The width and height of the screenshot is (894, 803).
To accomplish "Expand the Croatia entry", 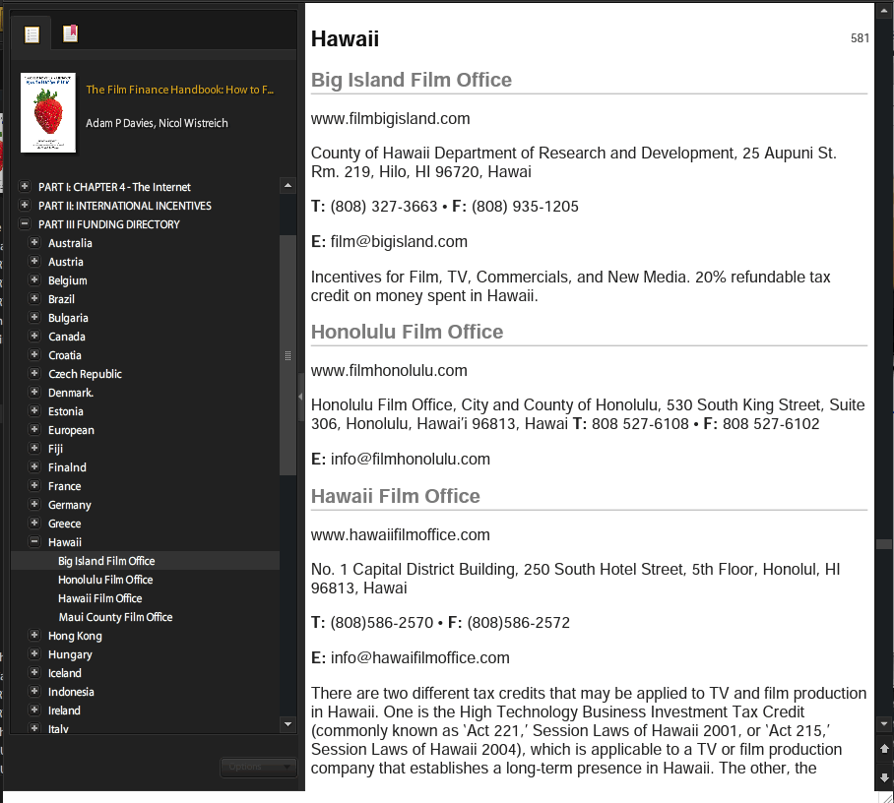I will tap(34, 355).
